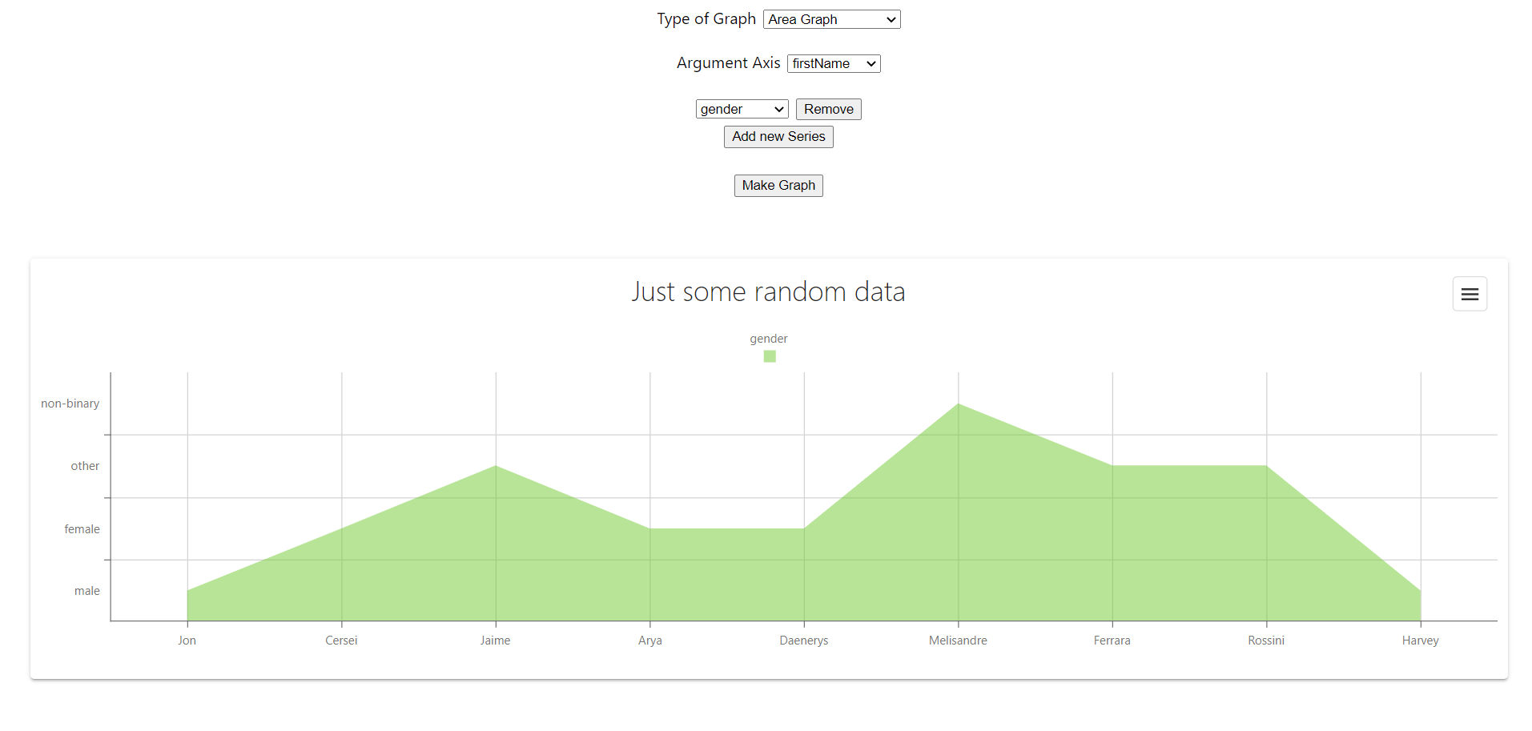1532x731 pixels.
Task: Click the Arya axis label
Action: point(649,641)
